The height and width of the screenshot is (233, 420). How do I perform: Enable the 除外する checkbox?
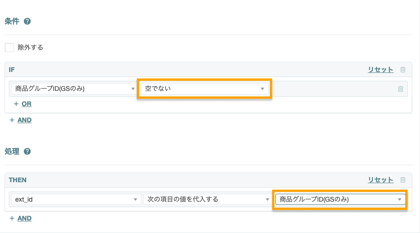pyautogui.click(x=9, y=48)
